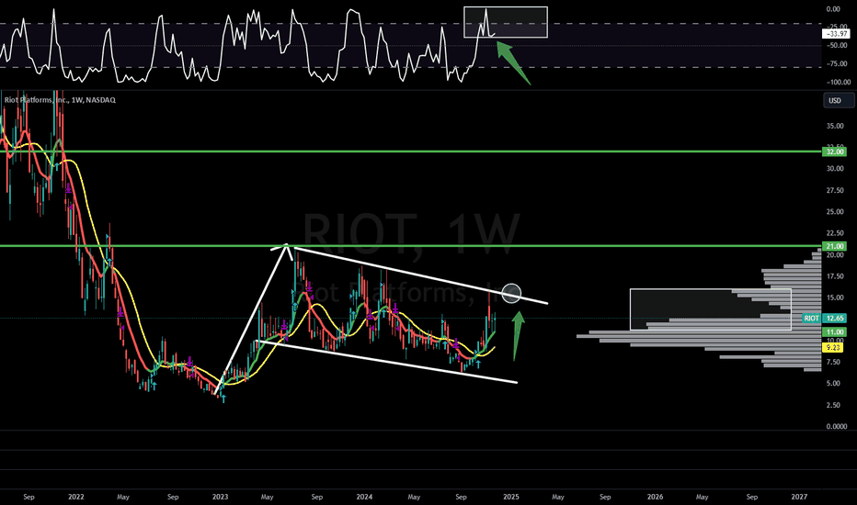This screenshot has width=857, height=505.
Task: Click the 35.00 price scale label
Action: pyautogui.click(x=835, y=126)
